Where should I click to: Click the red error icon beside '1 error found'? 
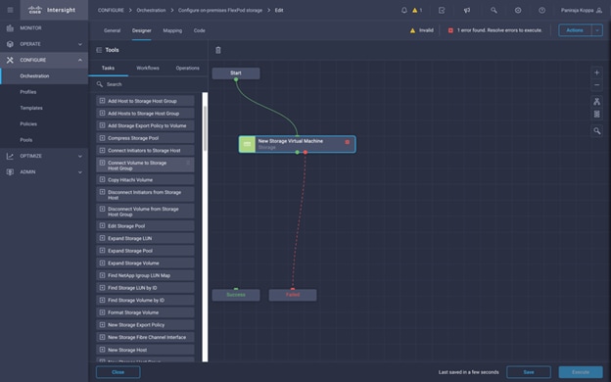click(x=450, y=30)
